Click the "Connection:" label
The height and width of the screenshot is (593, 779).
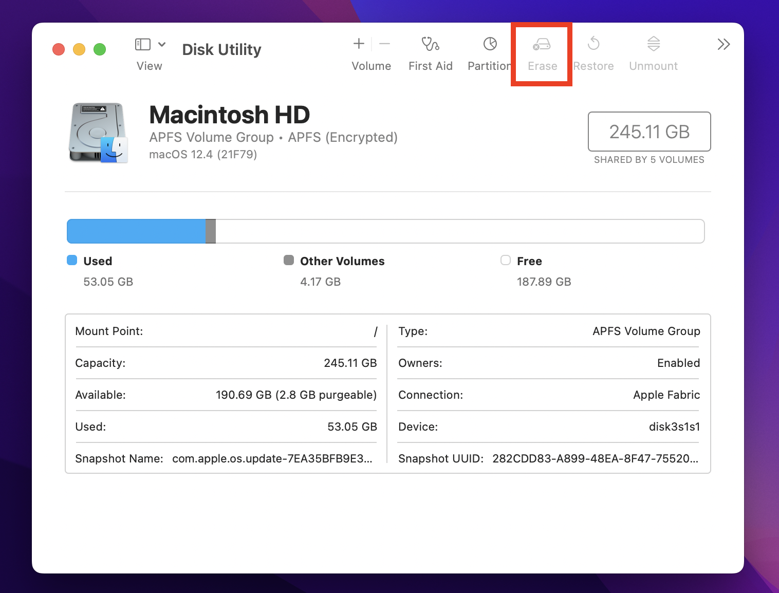coord(431,395)
